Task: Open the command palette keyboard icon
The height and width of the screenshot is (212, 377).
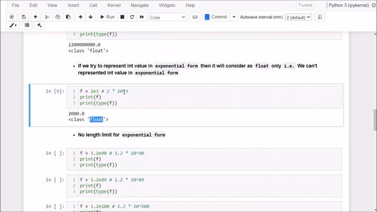Action: (x=195, y=17)
